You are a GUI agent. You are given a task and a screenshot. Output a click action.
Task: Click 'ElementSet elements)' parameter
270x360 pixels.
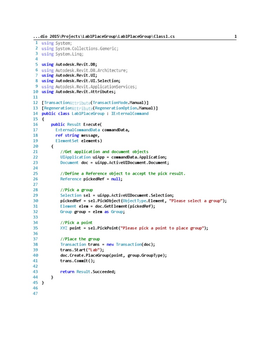coord(78,141)
